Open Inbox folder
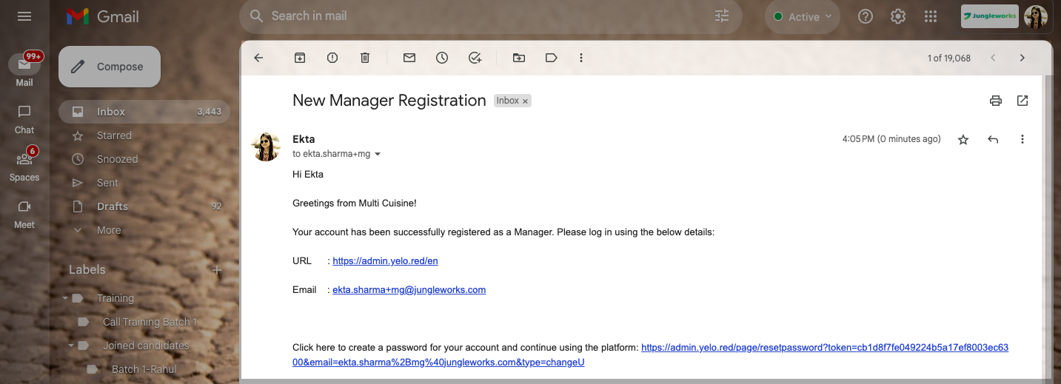This screenshot has width=1061, height=384. pos(144,112)
